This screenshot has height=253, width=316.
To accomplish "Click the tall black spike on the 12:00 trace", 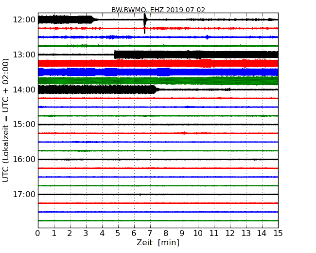I will pos(145,23).
